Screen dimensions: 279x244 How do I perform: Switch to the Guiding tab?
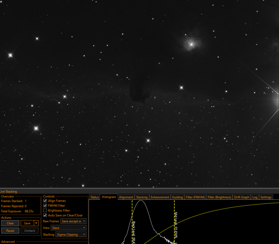pyautogui.click(x=178, y=197)
